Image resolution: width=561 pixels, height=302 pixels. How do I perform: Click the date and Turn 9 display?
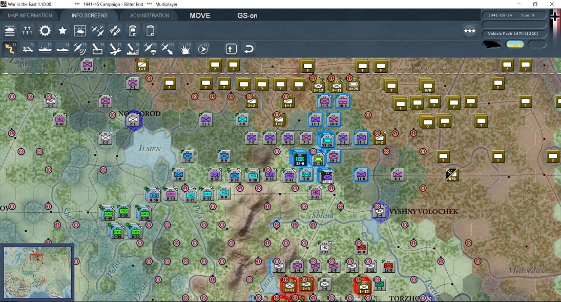514,15
